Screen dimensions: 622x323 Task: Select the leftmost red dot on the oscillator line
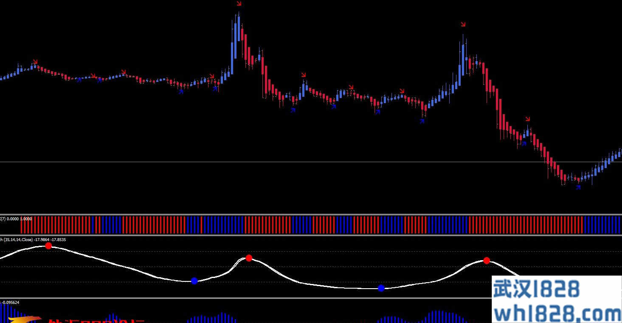point(48,246)
